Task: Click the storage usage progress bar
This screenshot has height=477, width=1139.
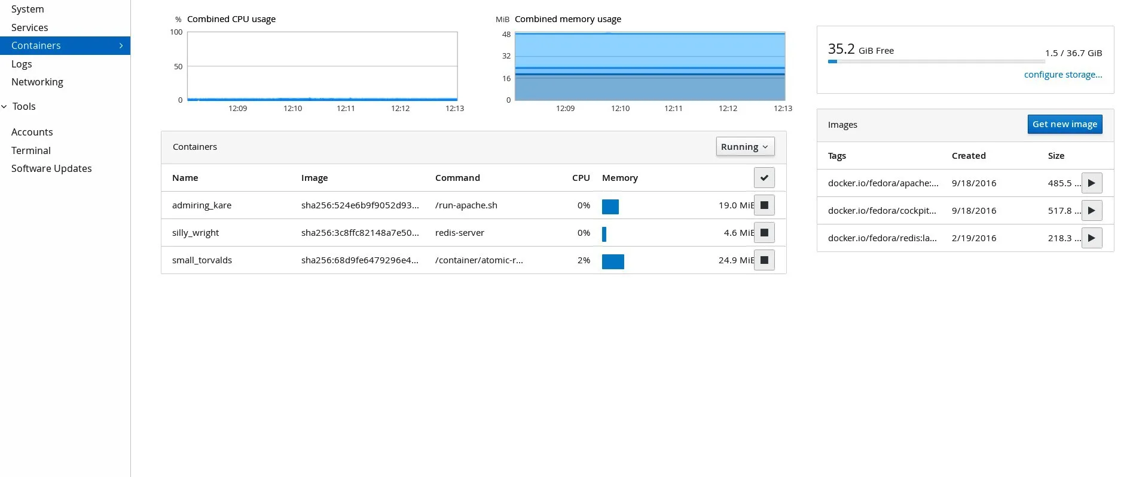Action: [936, 61]
